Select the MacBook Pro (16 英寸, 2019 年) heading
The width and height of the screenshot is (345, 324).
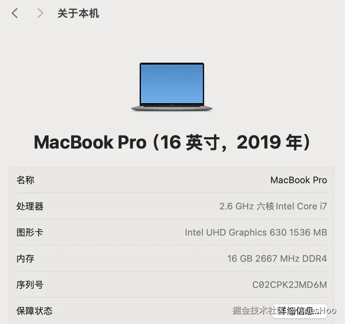pyautogui.click(x=172, y=142)
